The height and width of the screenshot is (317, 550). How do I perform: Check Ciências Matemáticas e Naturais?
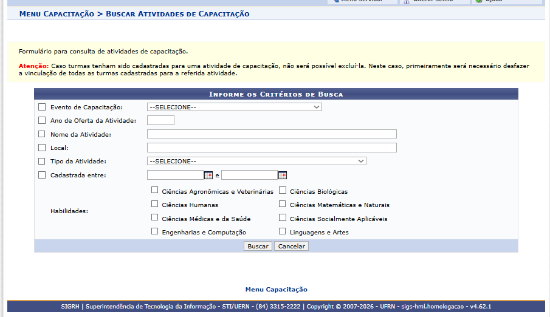[283, 203]
